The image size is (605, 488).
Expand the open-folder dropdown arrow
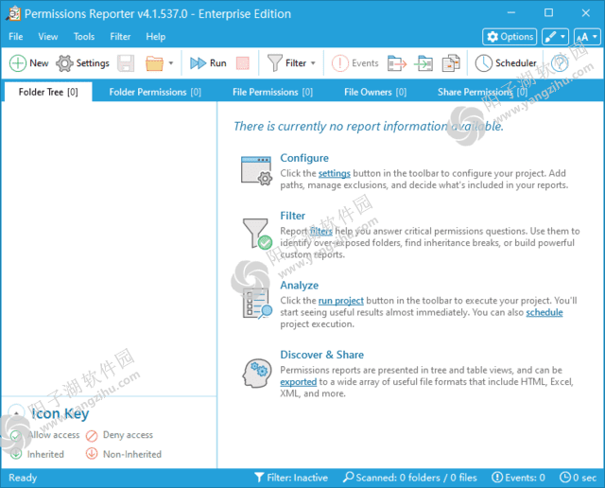coord(171,63)
